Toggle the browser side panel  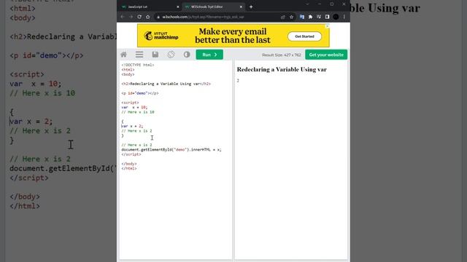pyautogui.click(x=328, y=17)
